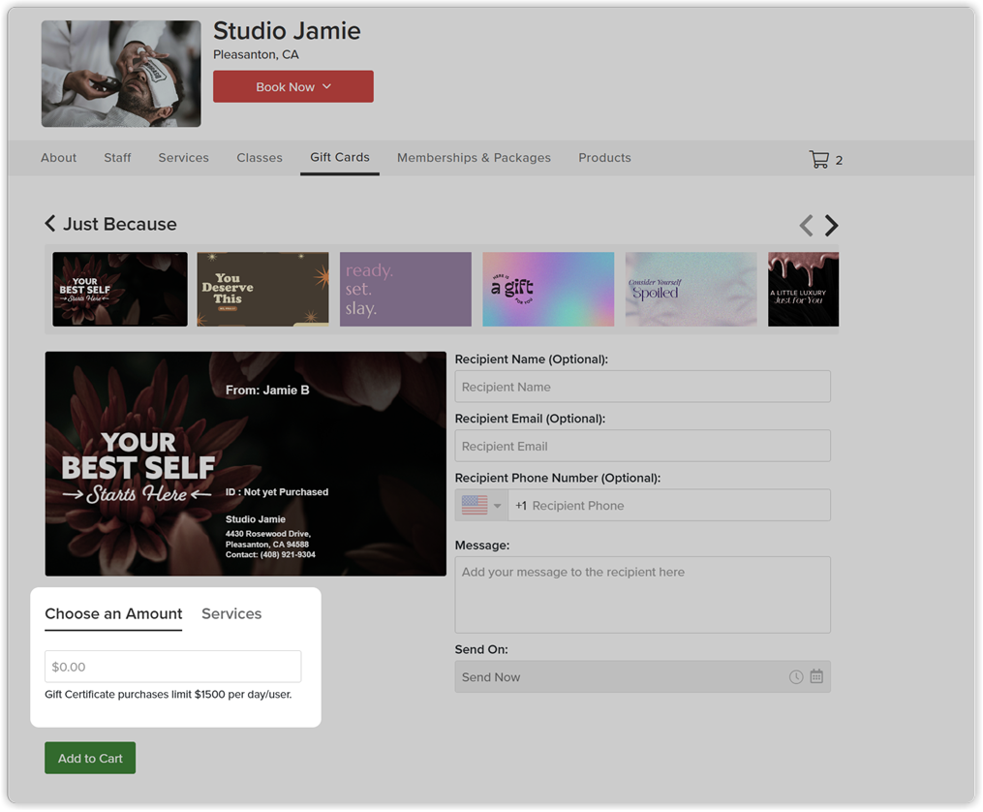Open the Products tab

(x=604, y=157)
